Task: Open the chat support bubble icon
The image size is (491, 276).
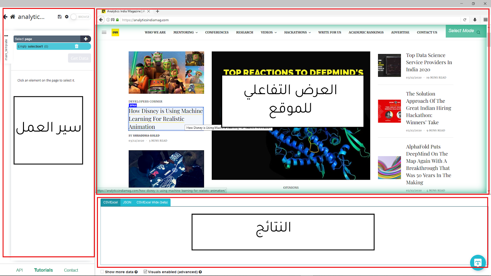Action: point(478,263)
